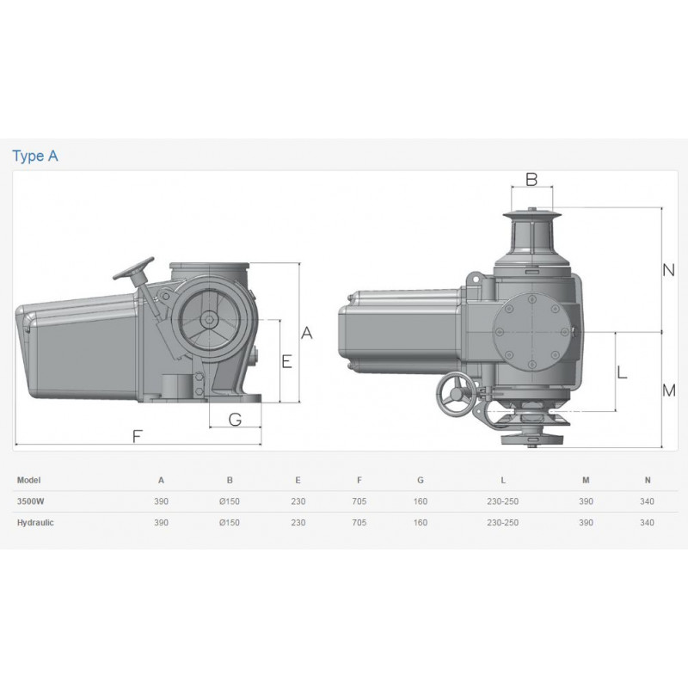Select the 705 value in Hydraulic row
Screen dimensions: 688x688
click(x=359, y=522)
